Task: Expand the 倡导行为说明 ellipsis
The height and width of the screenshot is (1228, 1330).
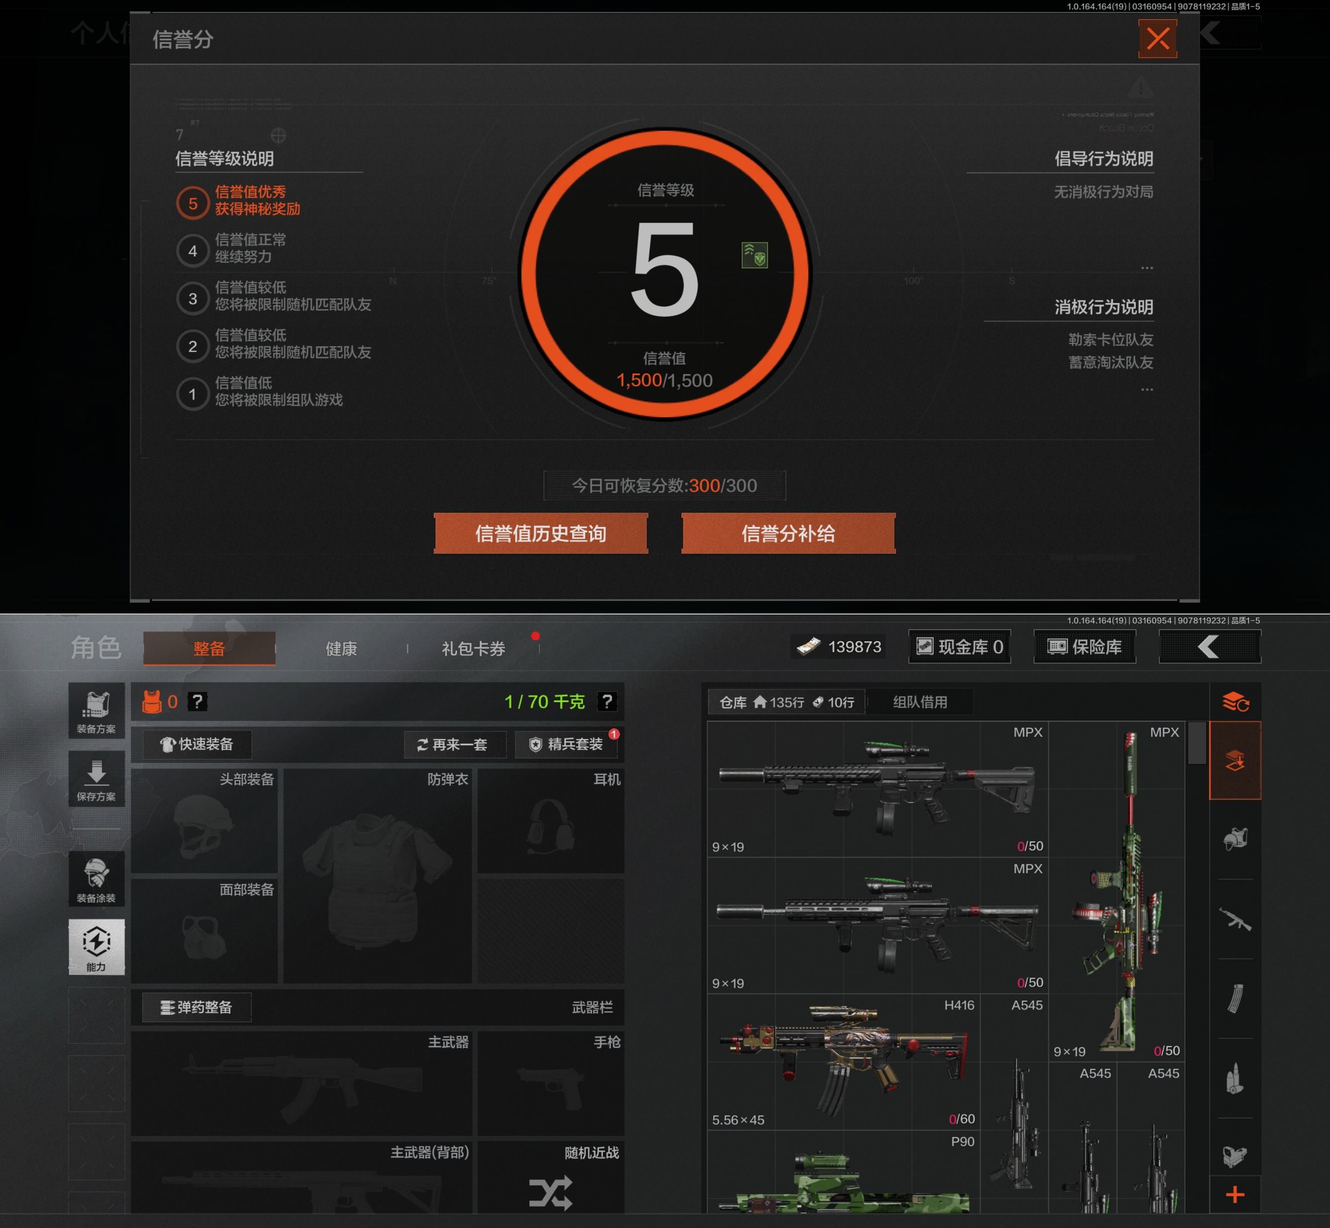Action: pos(1147,268)
